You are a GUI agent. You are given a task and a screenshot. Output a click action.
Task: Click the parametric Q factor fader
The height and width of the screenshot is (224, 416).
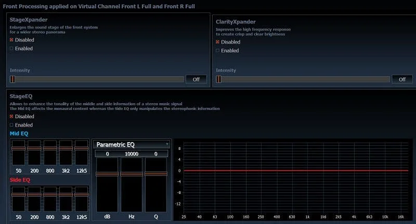[156, 174]
